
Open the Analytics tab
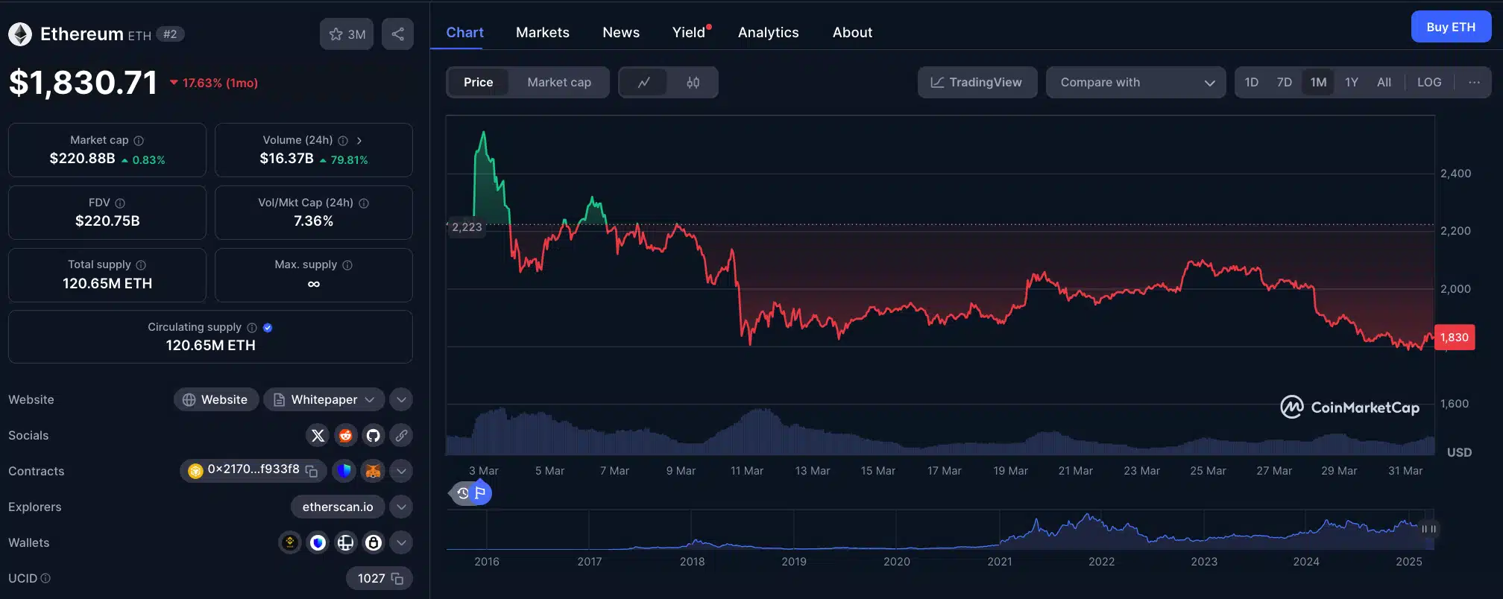click(x=768, y=33)
